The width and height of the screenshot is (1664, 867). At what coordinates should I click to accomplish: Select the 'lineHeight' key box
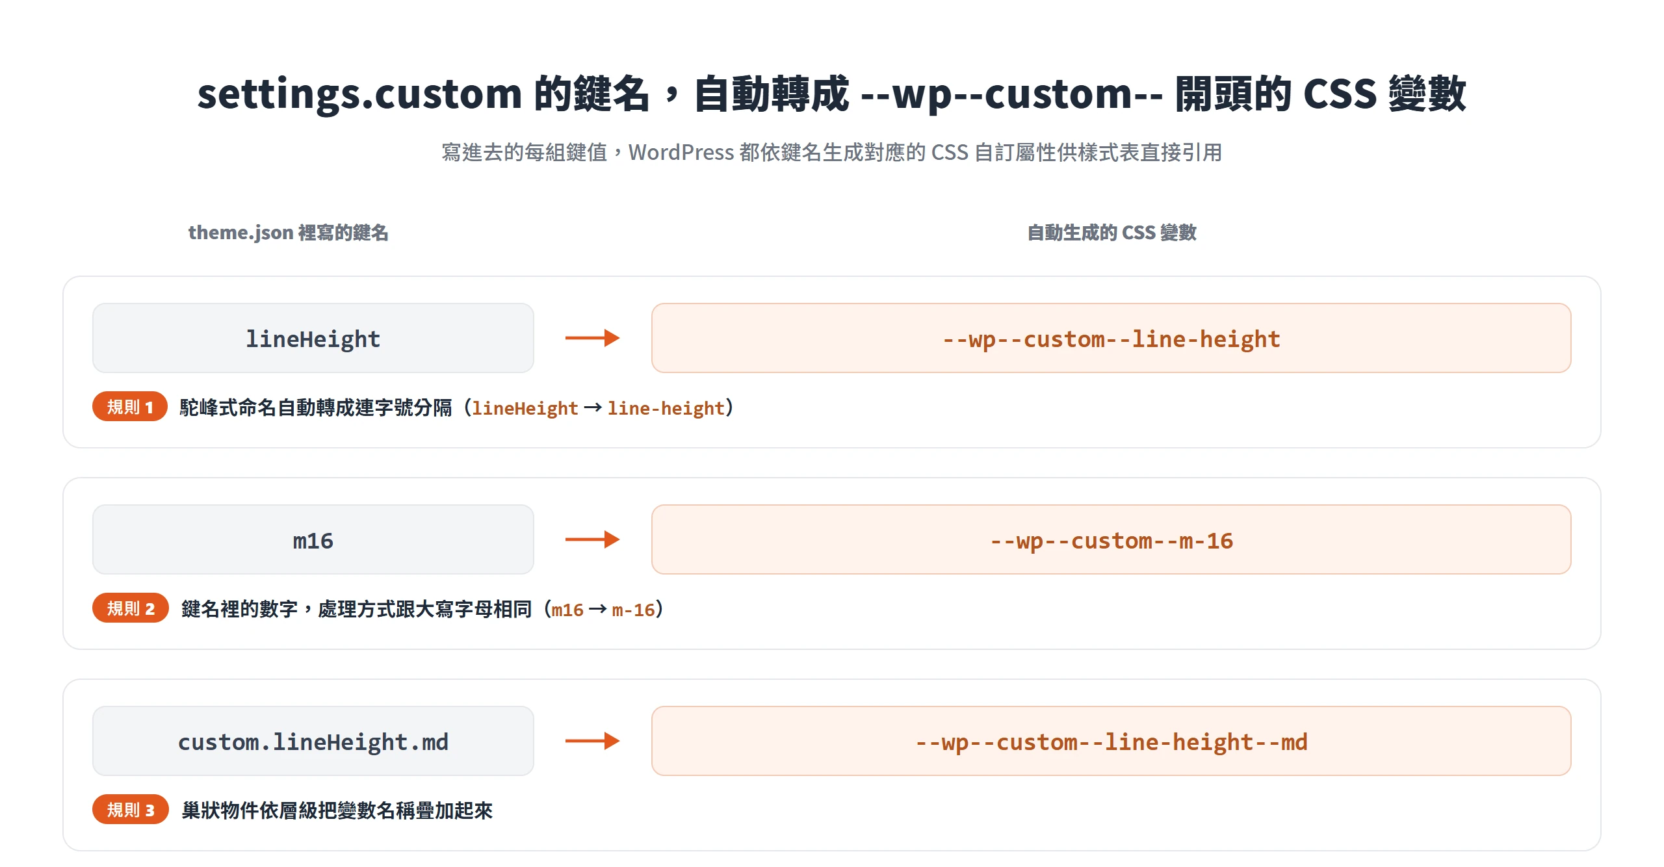click(313, 338)
